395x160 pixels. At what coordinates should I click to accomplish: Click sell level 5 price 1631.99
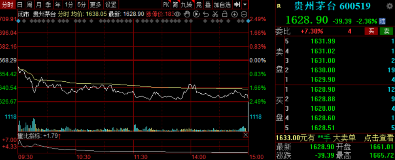point(323,41)
